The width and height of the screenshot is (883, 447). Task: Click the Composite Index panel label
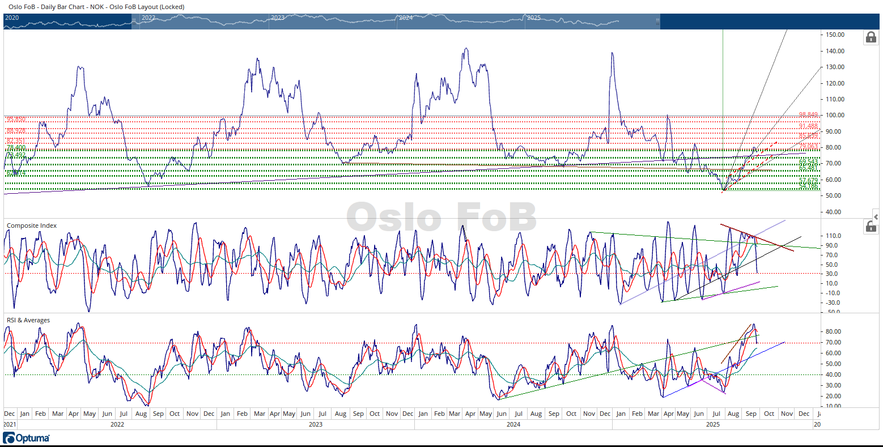pyautogui.click(x=32, y=225)
